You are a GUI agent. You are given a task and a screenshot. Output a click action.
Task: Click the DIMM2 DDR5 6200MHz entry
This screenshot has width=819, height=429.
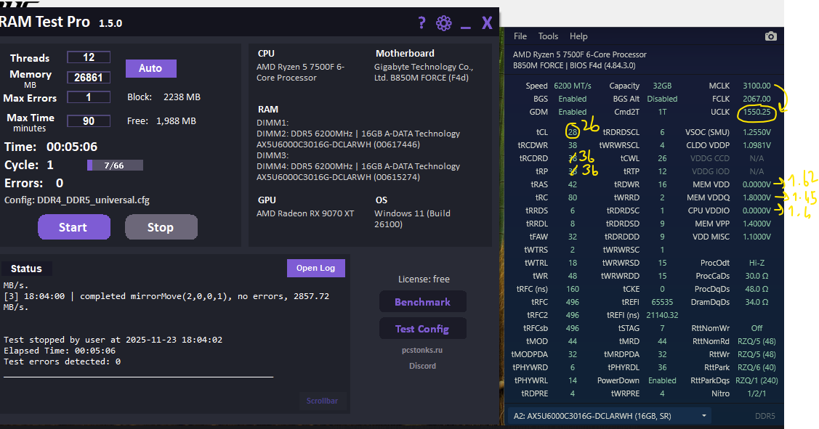[x=358, y=139]
